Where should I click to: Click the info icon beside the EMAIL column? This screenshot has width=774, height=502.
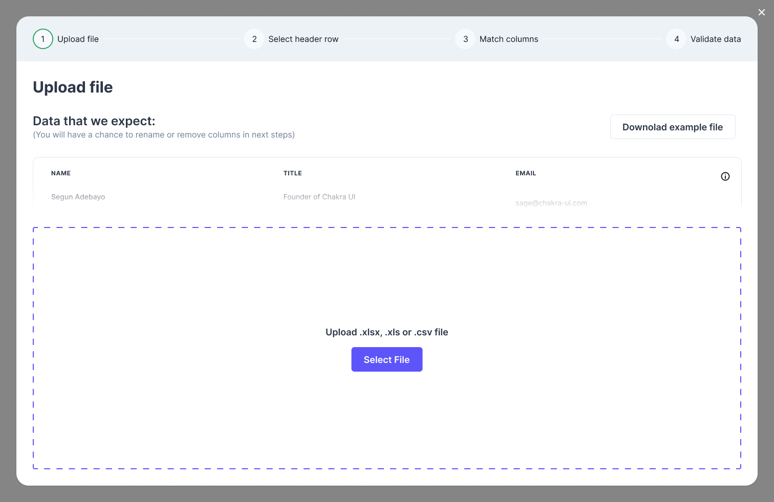tap(725, 176)
